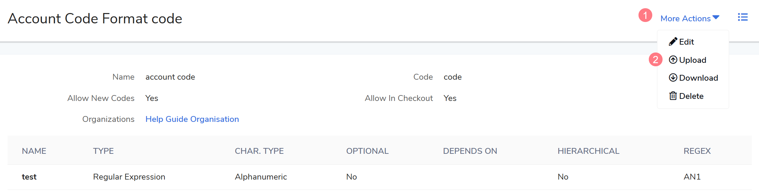The width and height of the screenshot is (759, 195).
Task: Click the trash can Delete icon
Action: pos(673,96)
